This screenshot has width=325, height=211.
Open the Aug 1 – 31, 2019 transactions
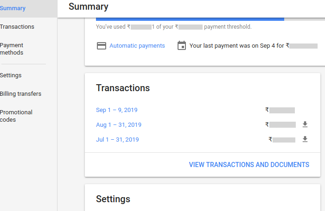coord(119,125)
